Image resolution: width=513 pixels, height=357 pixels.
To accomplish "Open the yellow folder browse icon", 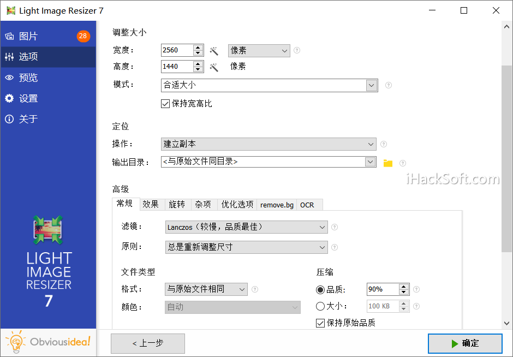I will point(388,163).
